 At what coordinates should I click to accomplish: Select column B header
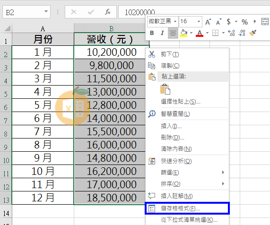click(112, 28)
